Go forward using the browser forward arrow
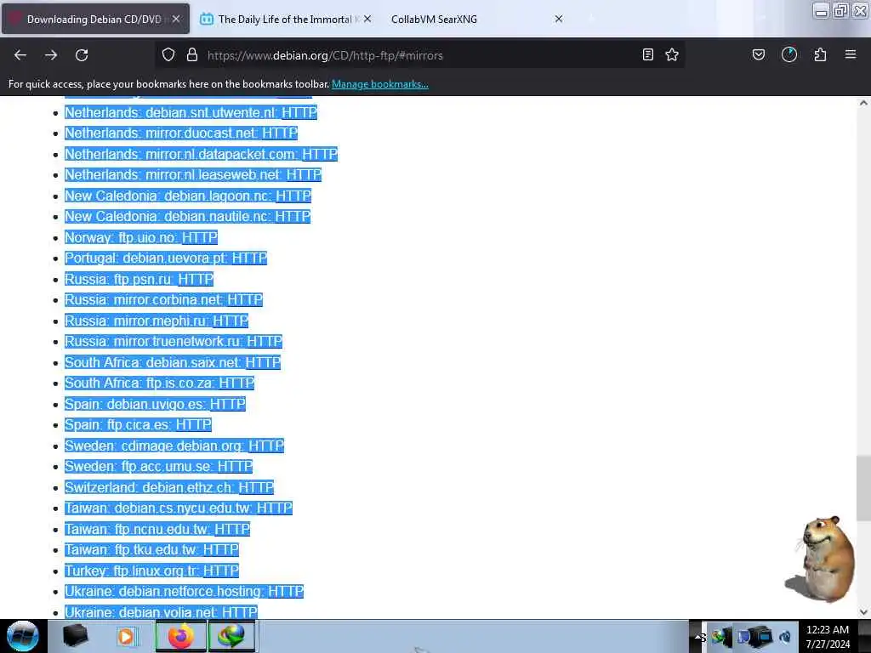 (51, 55)
